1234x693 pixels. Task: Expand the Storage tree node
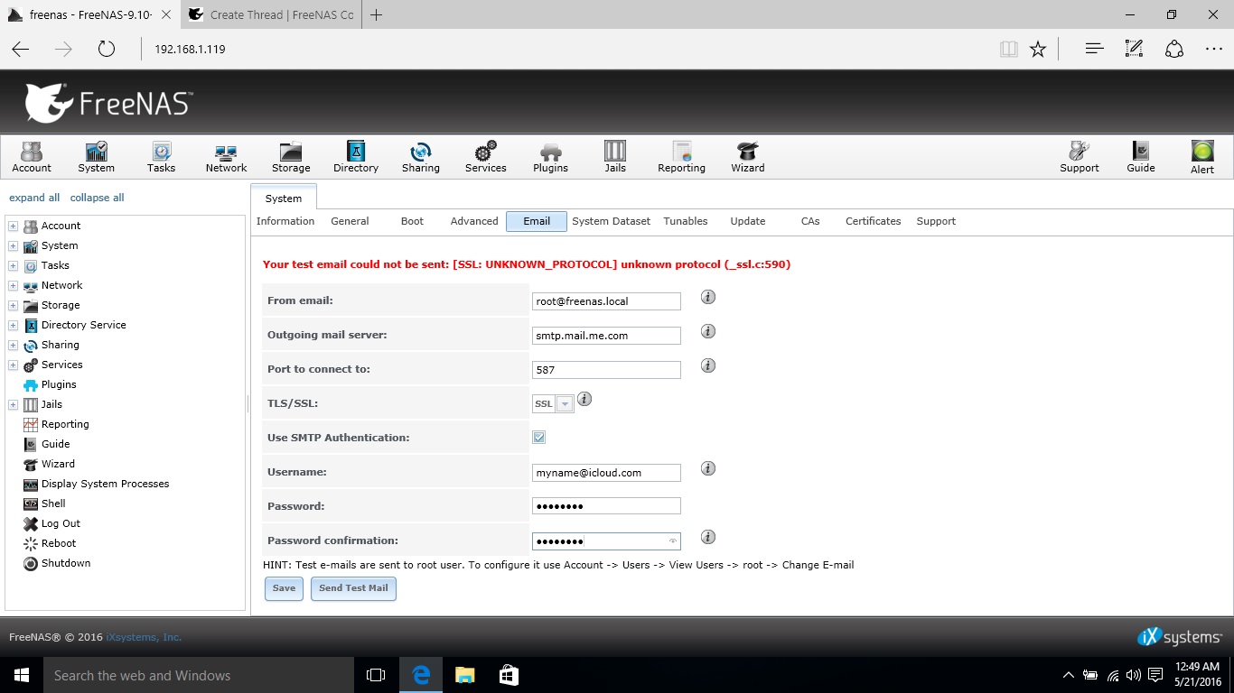(13, 305)
